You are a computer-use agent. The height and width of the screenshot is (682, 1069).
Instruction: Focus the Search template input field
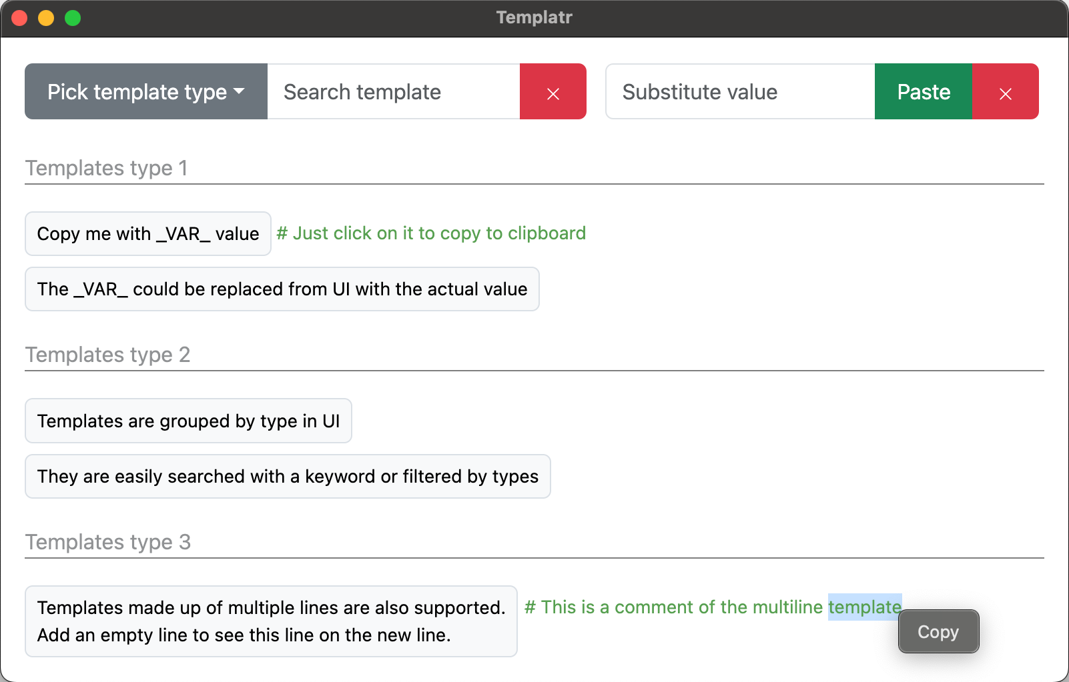tap(394, 92)
